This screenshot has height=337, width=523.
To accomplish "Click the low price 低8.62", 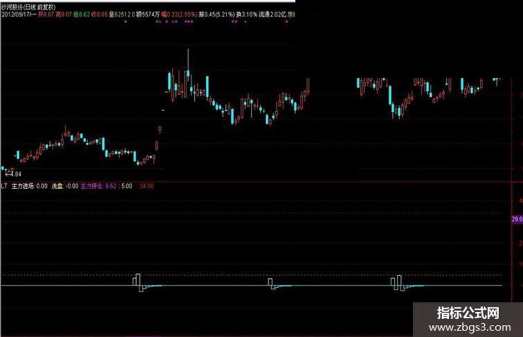I will tap(82, 14).
